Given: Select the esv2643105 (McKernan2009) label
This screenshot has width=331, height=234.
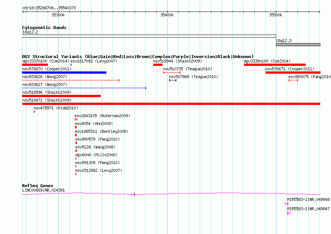Looking at the screenshot, I should [x=102, y=116].
